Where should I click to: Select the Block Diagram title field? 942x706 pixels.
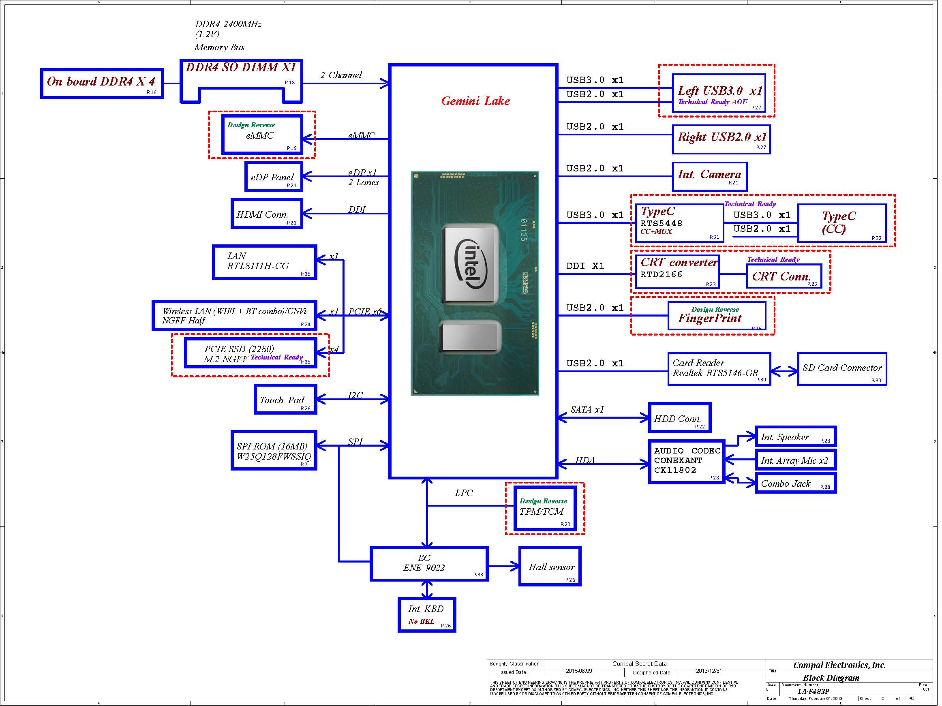[x=831, y=678]
